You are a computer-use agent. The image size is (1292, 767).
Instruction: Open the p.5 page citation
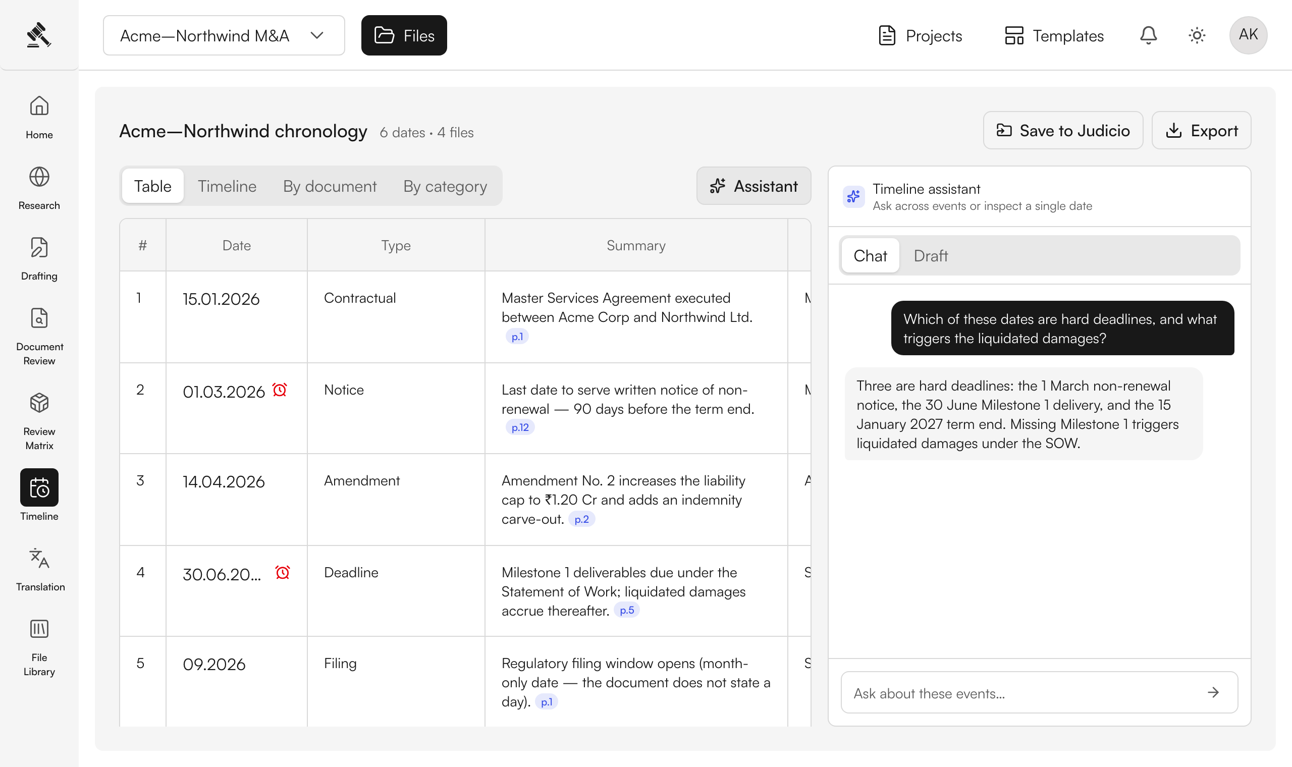click(626, 610)
